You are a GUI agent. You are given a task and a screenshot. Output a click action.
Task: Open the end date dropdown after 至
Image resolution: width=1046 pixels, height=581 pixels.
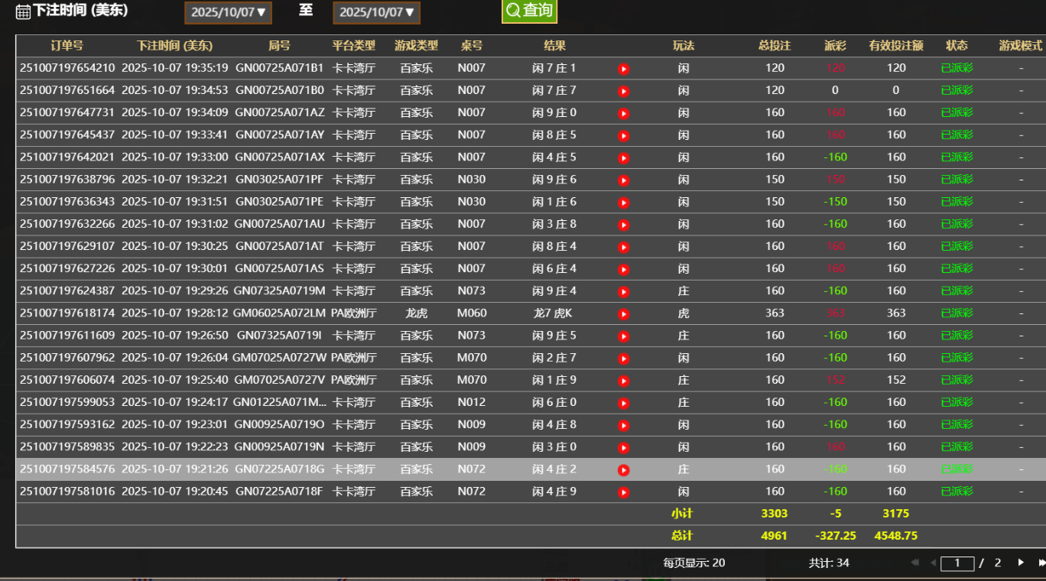[x=376, y=12]
